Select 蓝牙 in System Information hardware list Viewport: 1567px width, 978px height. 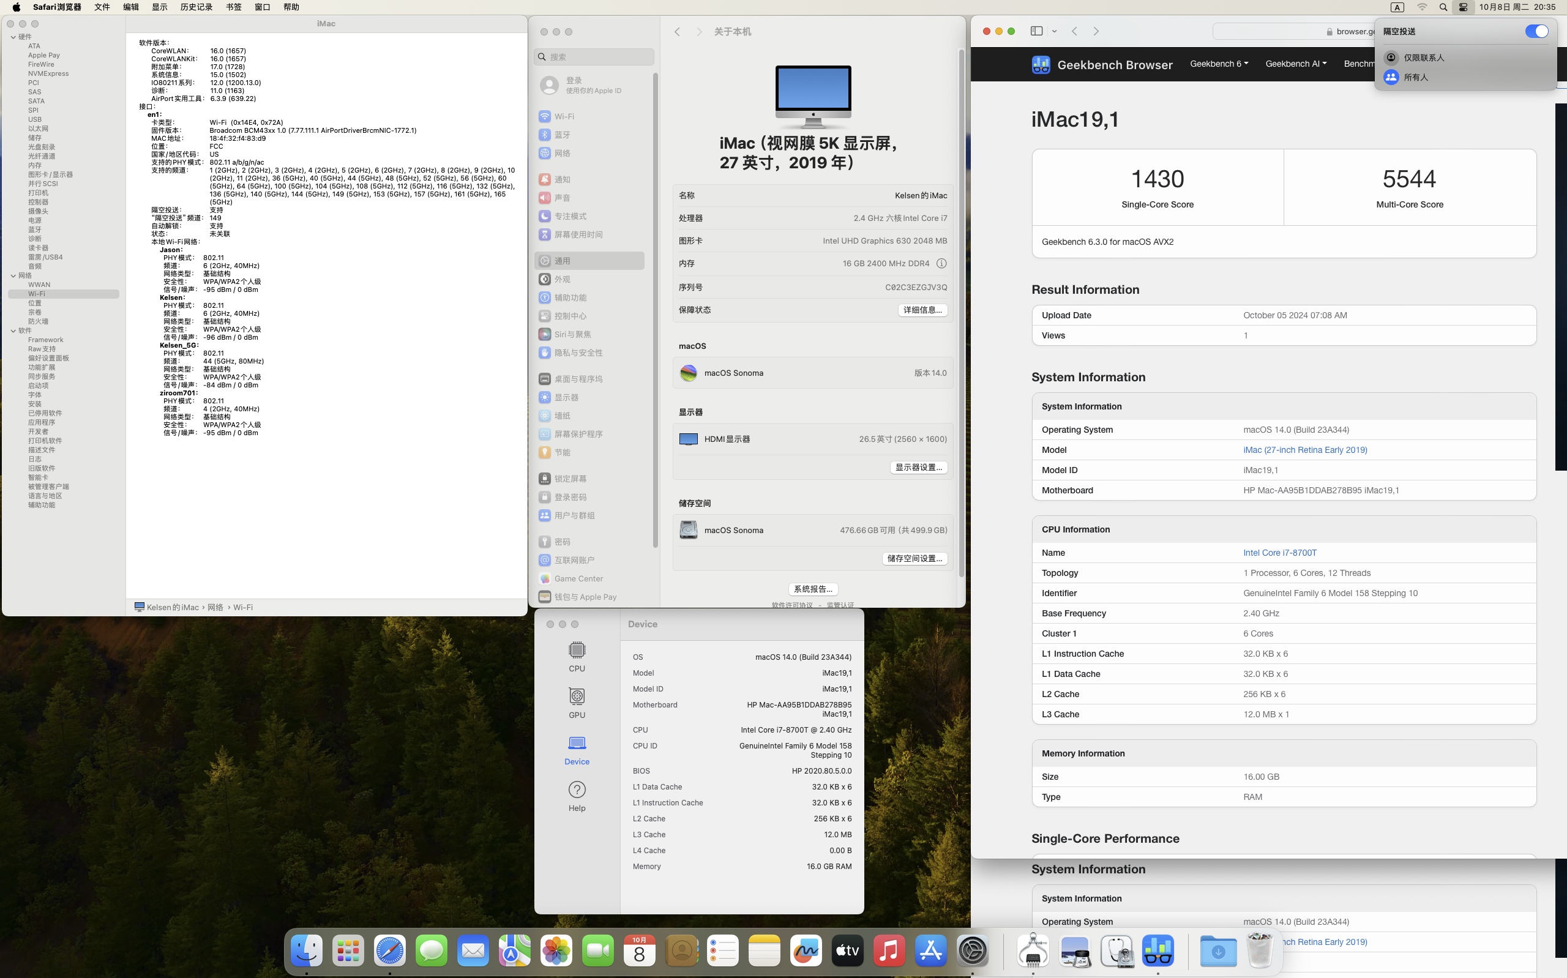point(34,230)
